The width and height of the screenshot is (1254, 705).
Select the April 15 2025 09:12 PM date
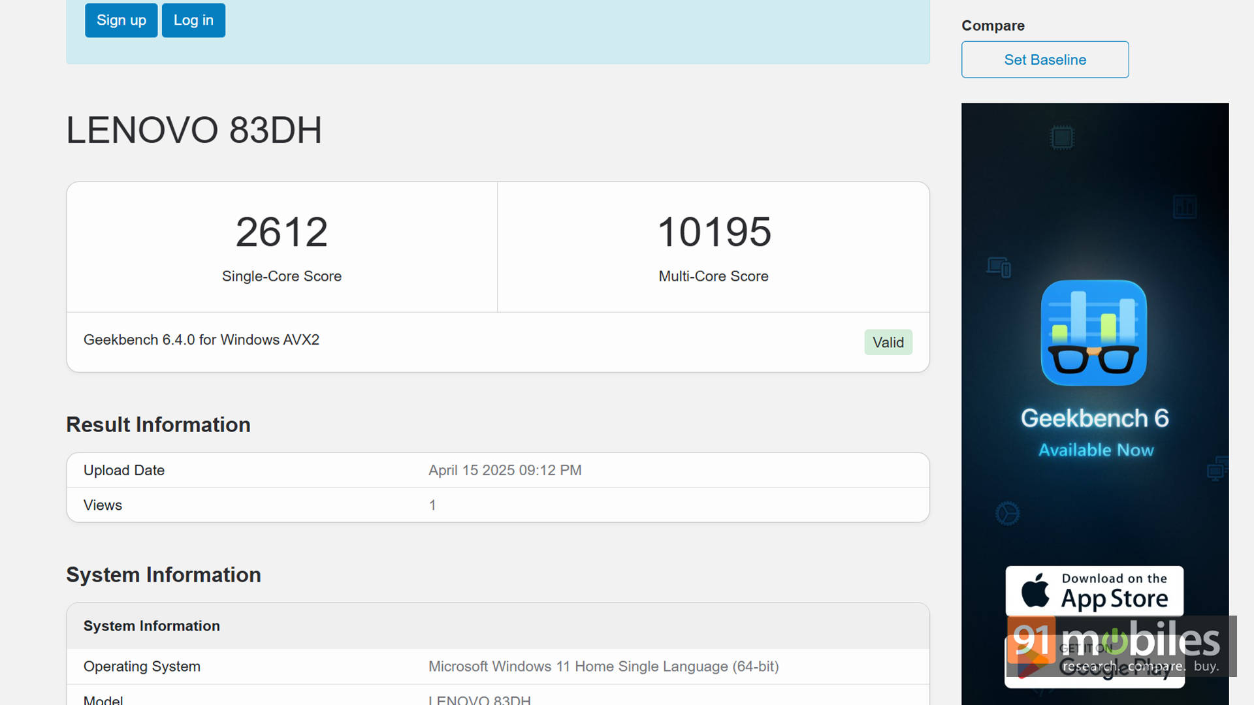pos(505,470)
